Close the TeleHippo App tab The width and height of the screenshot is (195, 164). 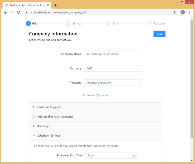tap(48, 5)
